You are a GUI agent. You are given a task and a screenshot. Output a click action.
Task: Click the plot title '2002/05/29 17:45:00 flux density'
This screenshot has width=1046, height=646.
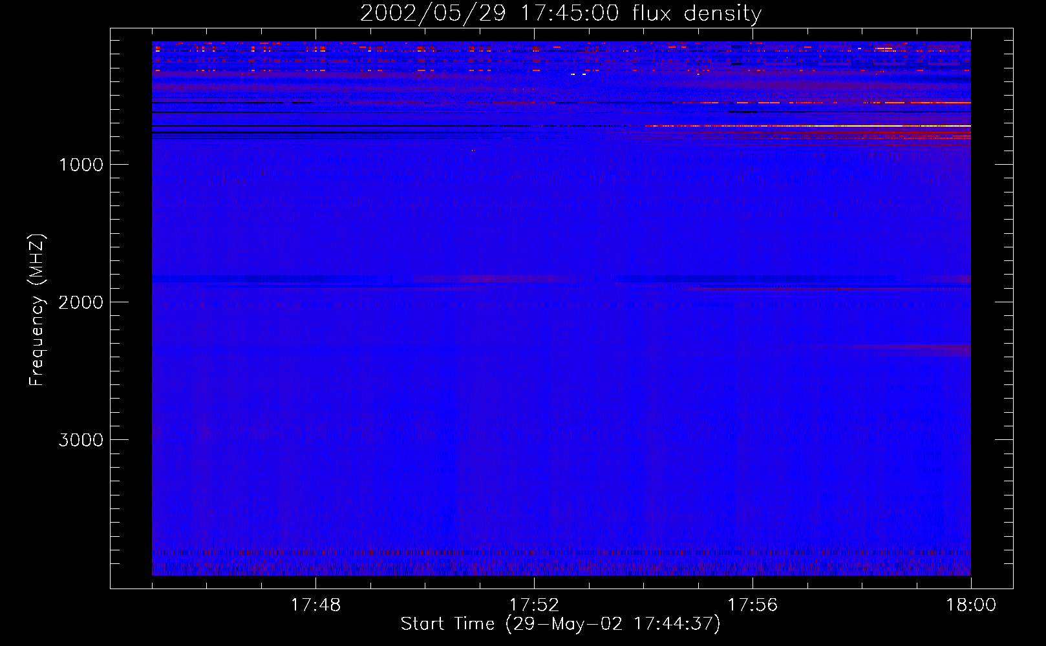tap(560, 14)
